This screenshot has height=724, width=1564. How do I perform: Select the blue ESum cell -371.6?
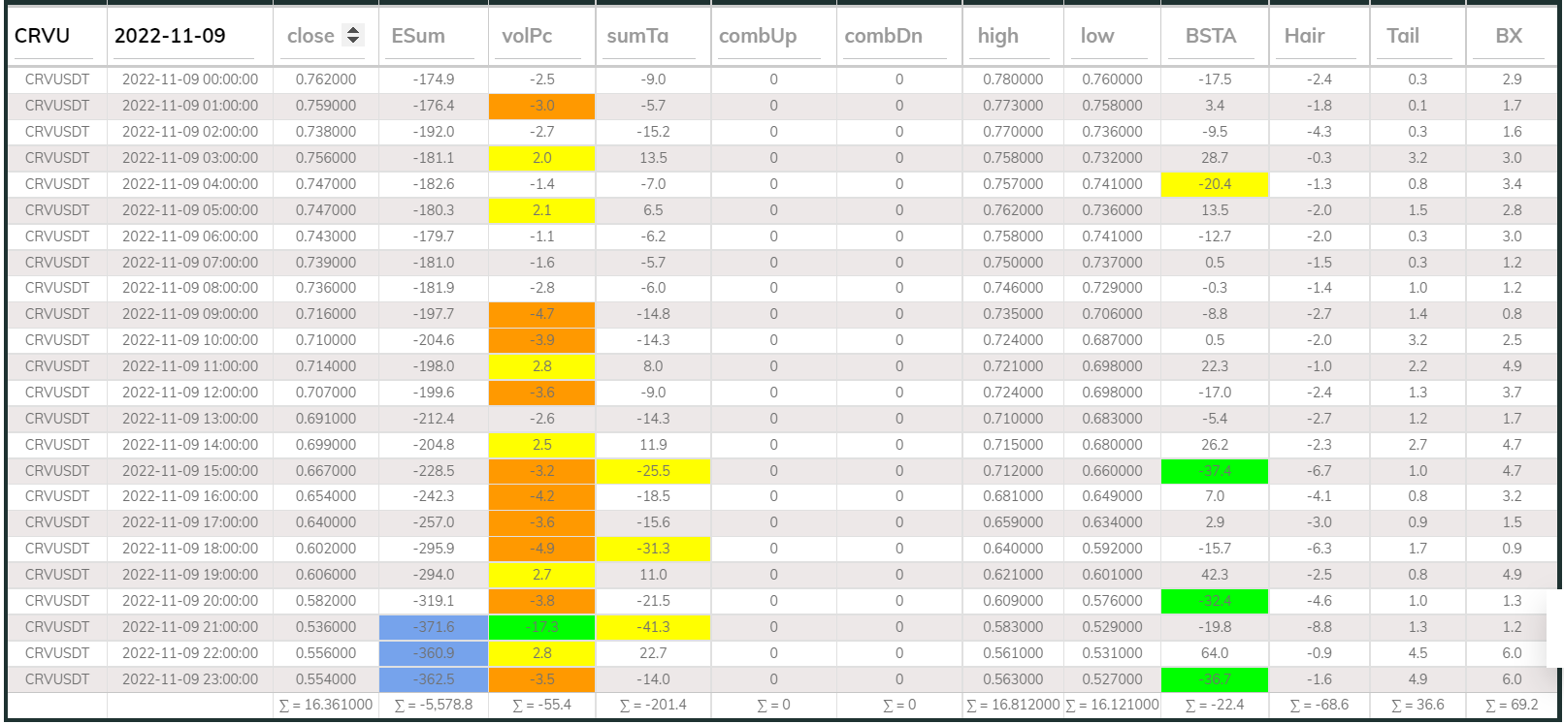tap(434, 627)
